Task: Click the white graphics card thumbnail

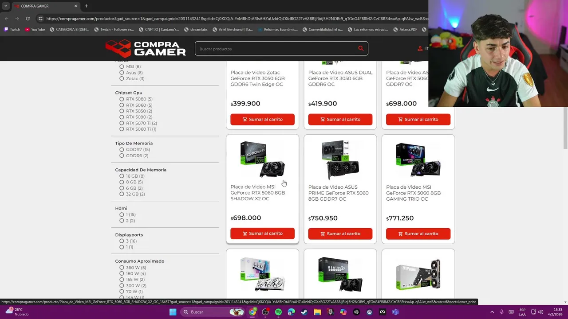Action: click(x=262, y=275)
